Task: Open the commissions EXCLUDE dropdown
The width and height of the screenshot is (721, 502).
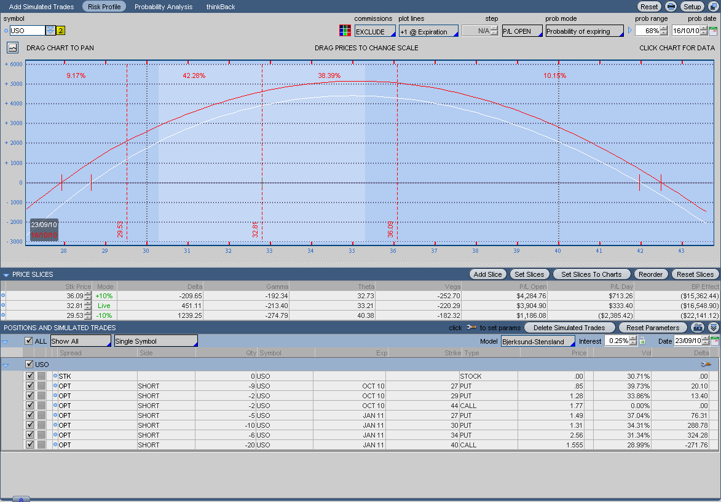Action: (x=375, y=31)
